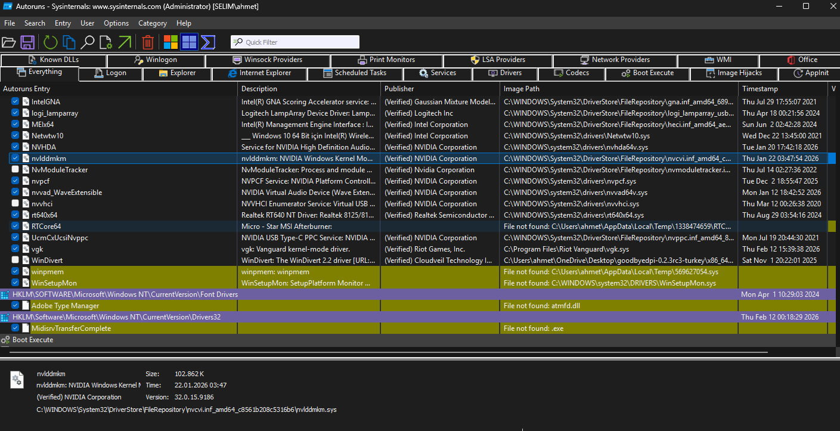Image resolution: width=840 pixels, height=431 pixels.
Task: Click the blue Sigma VirusTotal icon
Action: coord(207,42)
